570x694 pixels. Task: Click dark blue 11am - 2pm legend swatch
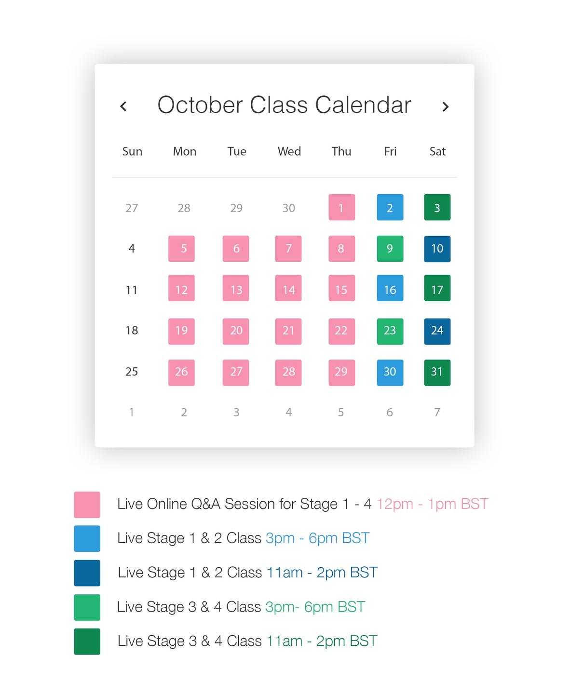pyautogui.click(x=87, y=573)
